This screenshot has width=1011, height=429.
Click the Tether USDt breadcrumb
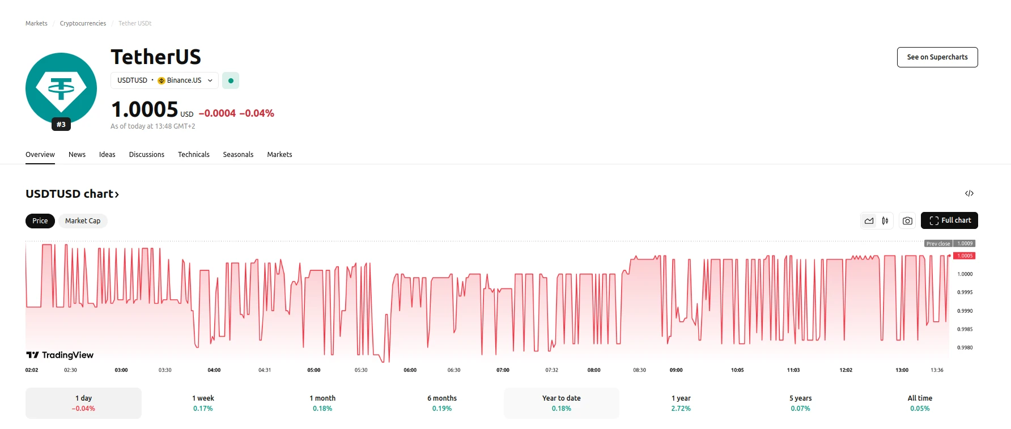135,23
